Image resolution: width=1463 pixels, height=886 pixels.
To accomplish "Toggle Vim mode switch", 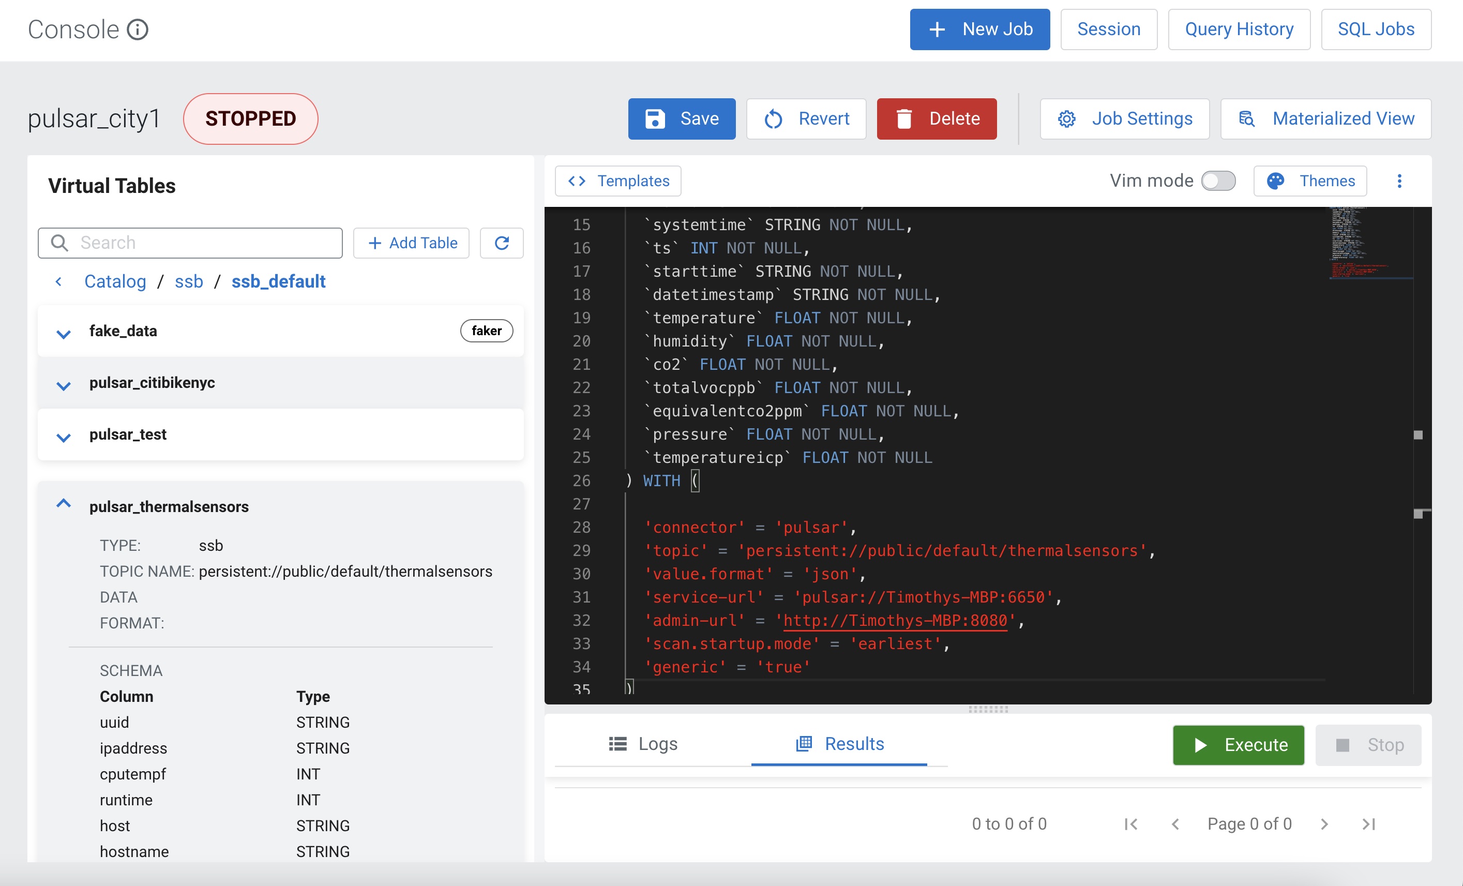I will 1218,181.
